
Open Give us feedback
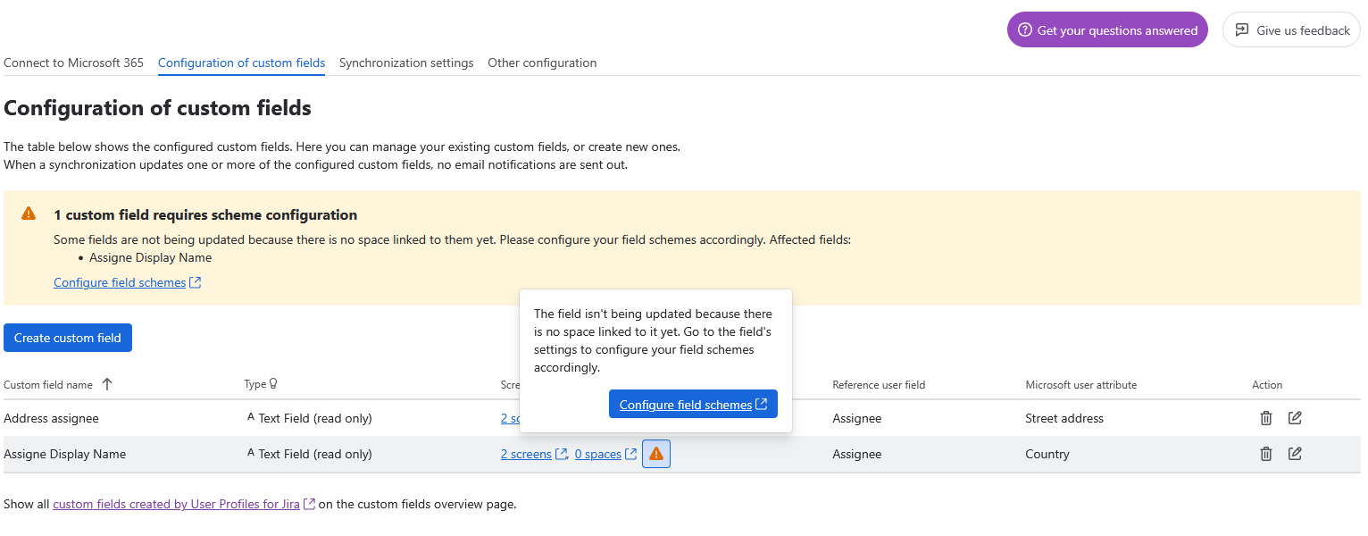1291,30
